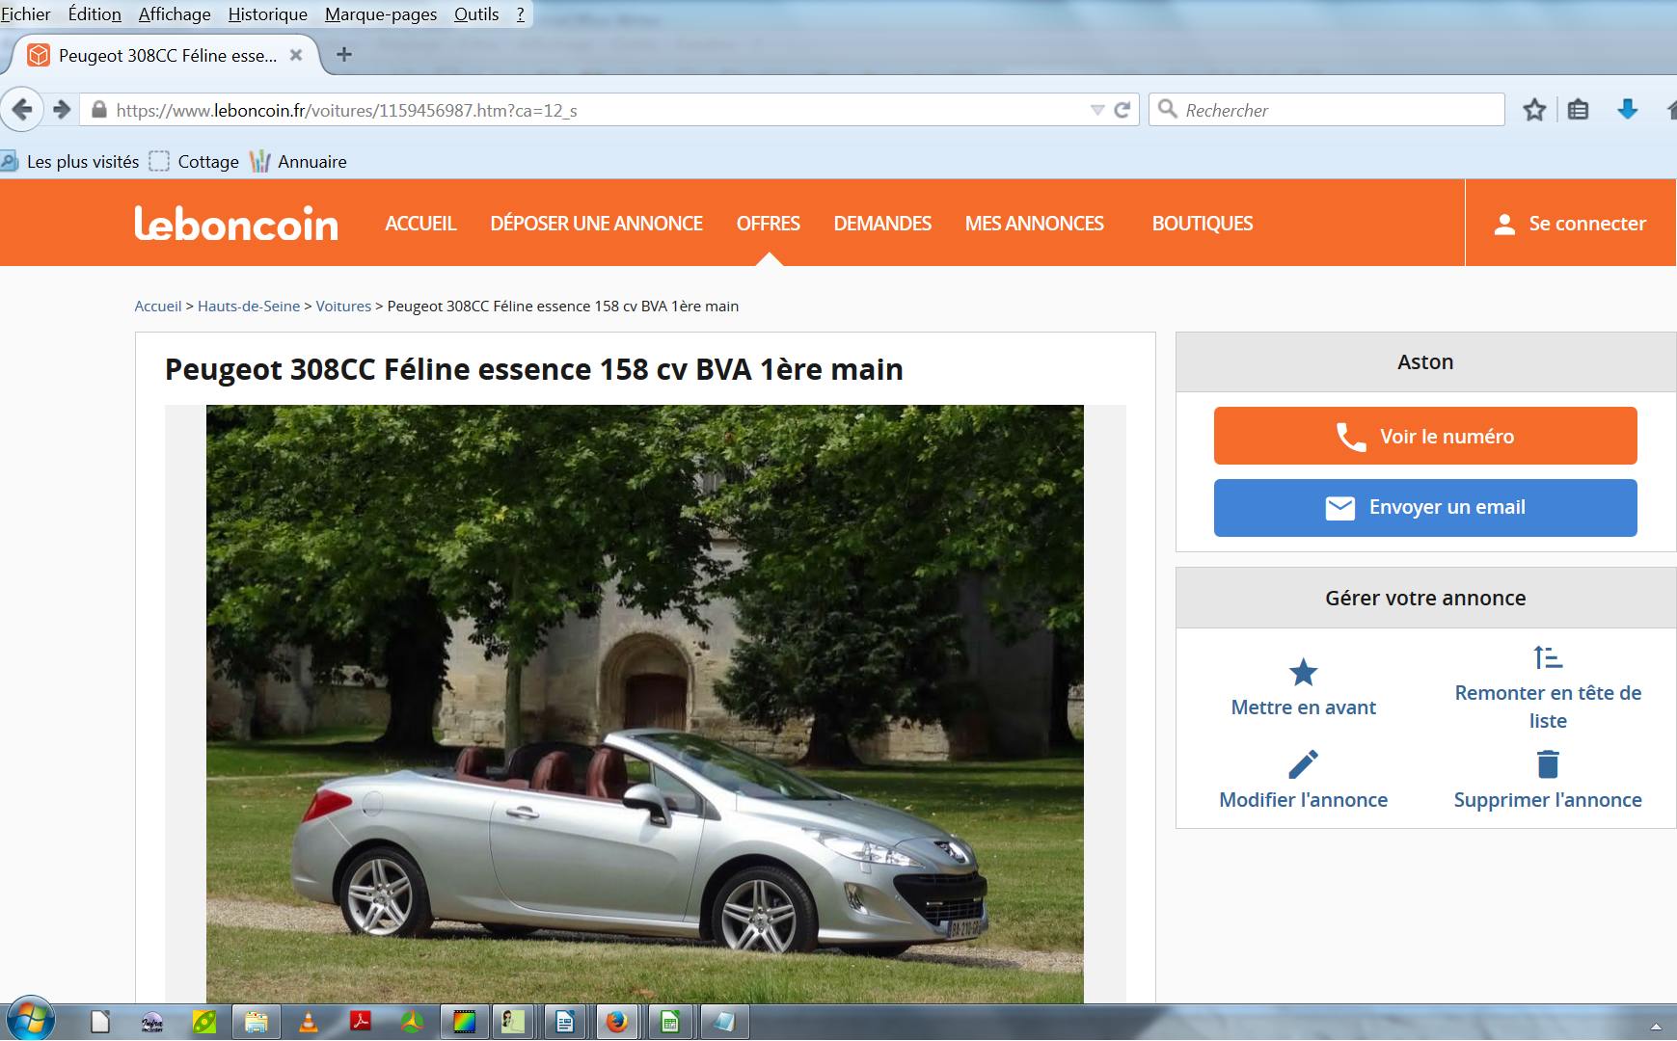Viewport: 1677px width, 1041px height.
Task: Click the seller name Aston
Action: (1425, 361)
